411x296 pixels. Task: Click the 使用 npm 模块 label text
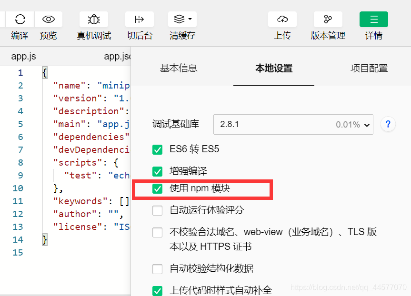coord(200,188)
